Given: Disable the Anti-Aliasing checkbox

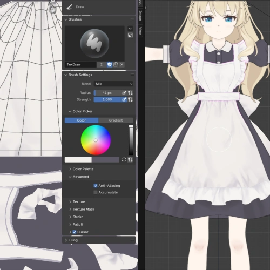Looking at the screenshot, I should coord(96,186).
